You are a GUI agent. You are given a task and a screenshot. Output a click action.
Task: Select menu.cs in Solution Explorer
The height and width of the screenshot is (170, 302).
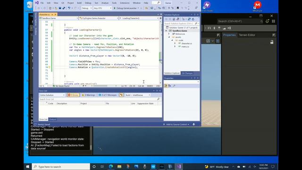[185, 47]
